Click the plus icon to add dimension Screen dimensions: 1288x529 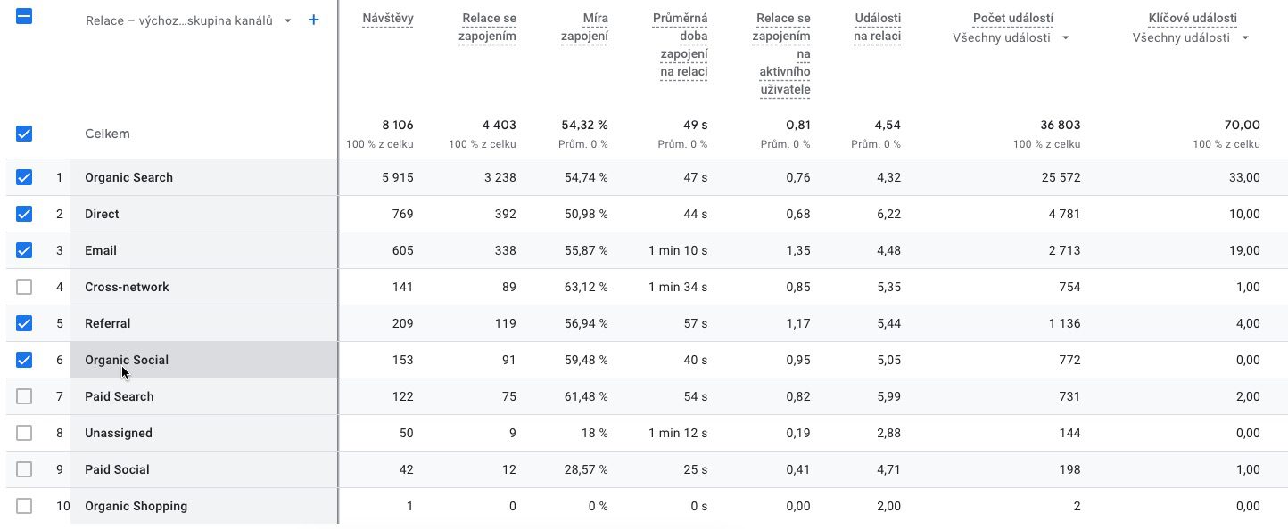pos(313,20)
